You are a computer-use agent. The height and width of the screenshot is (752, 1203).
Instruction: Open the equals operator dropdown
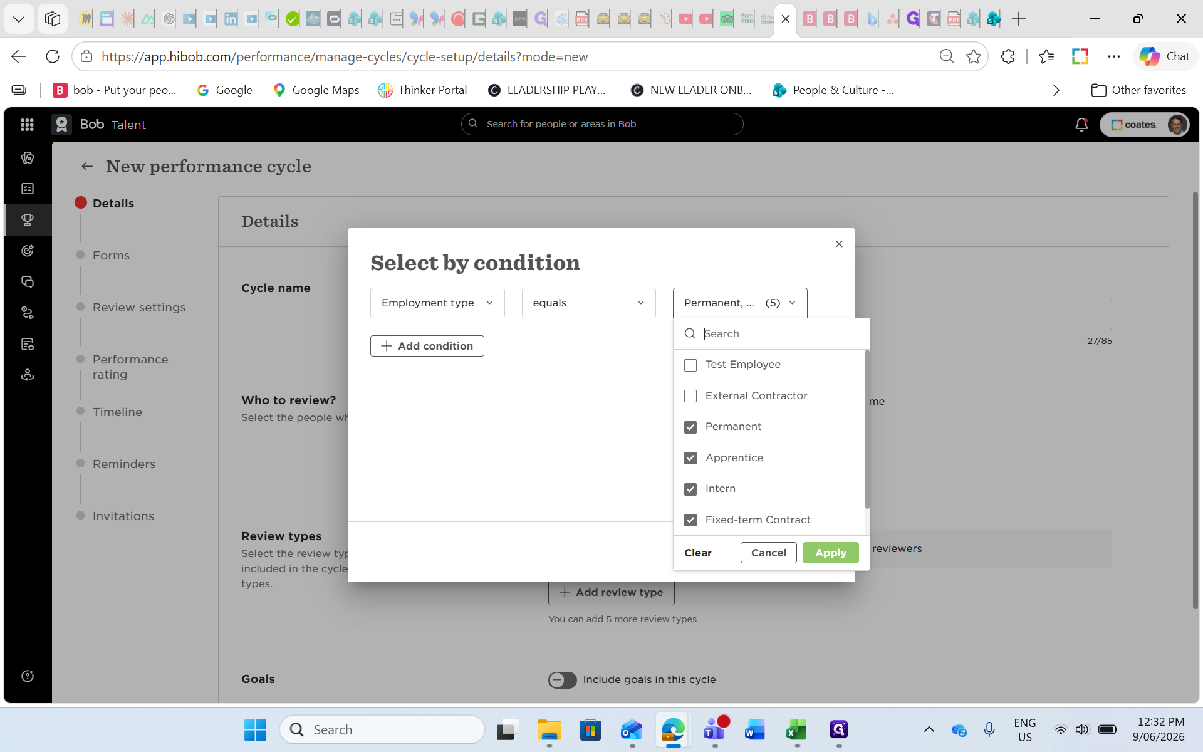click(x=589, y=303)
